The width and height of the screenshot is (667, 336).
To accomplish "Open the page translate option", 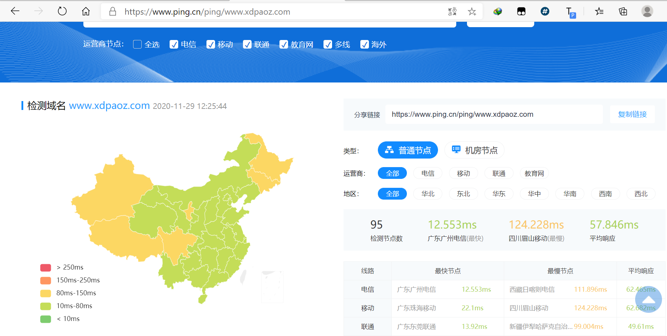I will 452,11.
